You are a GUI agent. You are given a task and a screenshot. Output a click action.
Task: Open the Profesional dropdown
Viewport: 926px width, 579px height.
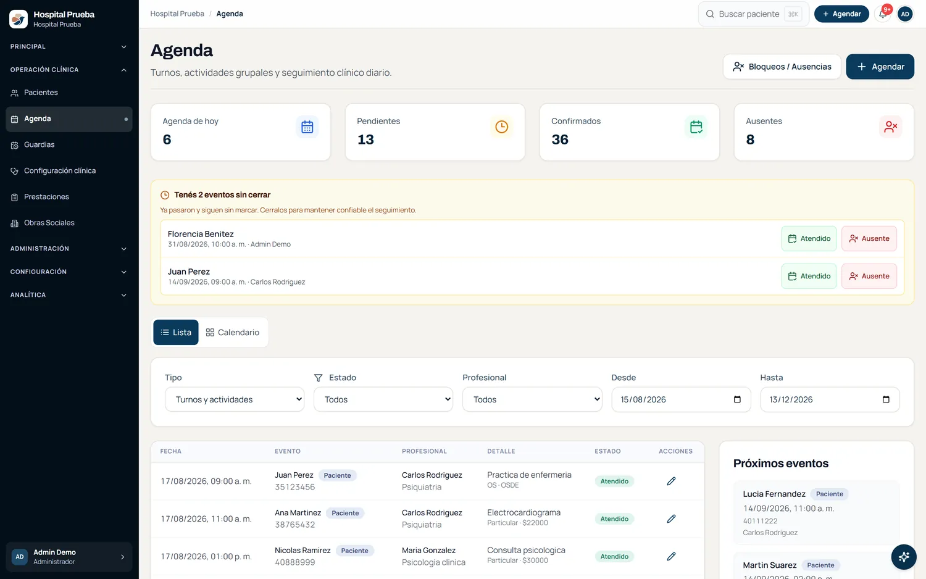[x=532, y=399]
